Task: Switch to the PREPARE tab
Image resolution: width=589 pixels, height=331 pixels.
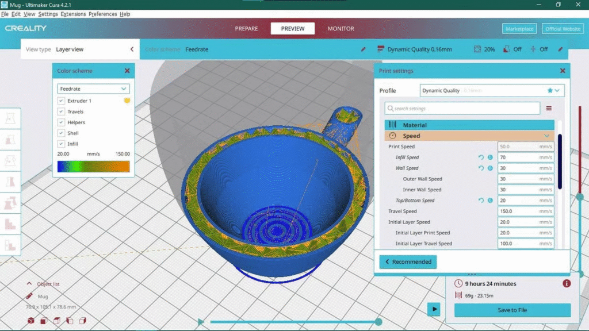Action: [246, 29]
